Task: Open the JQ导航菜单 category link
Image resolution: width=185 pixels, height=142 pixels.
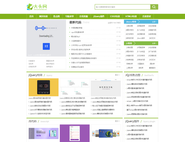Action: point(141,26)
